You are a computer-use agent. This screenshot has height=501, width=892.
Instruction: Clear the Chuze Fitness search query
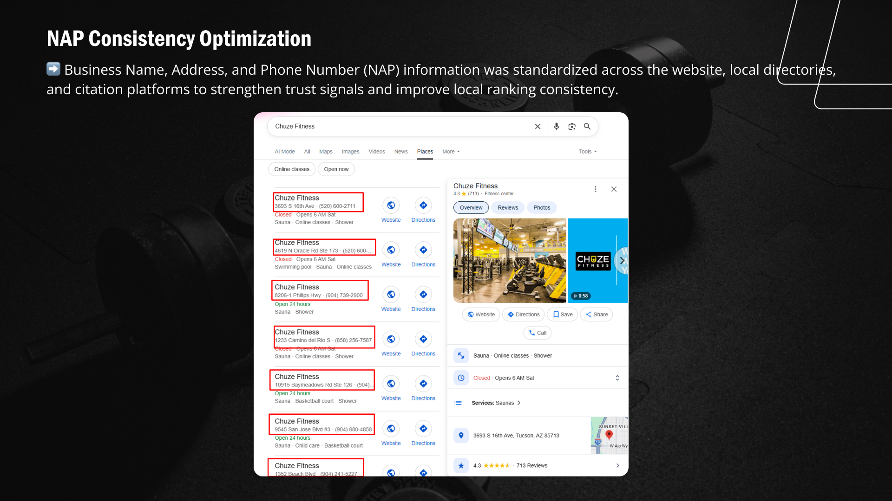coord(538,127)
